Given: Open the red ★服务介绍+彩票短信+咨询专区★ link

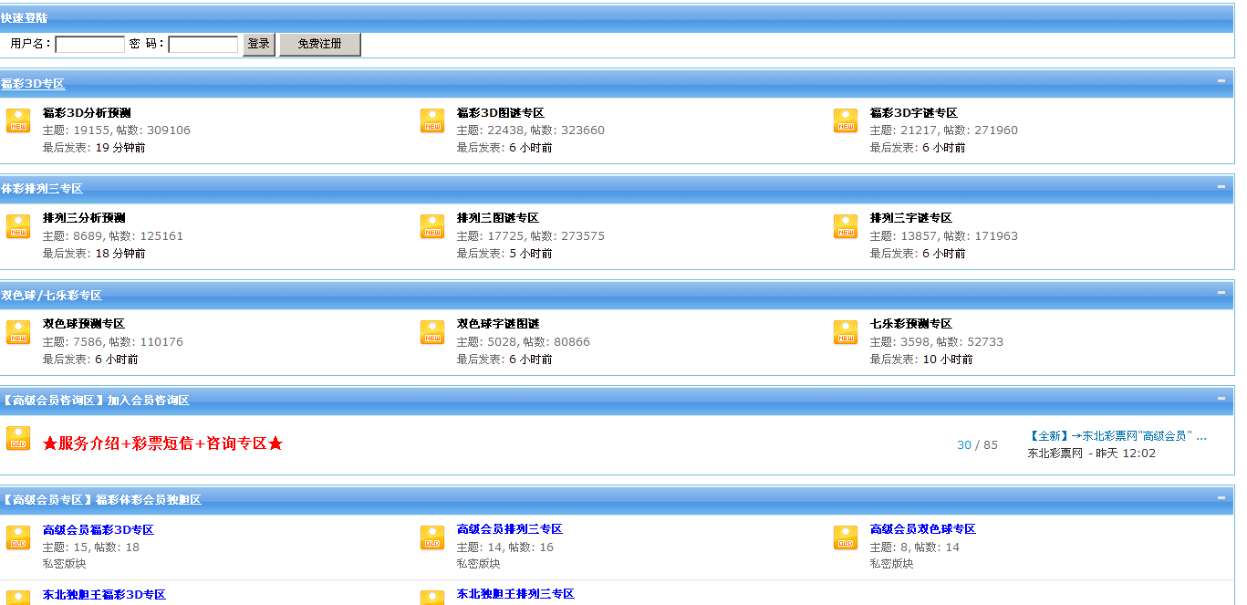Looking at the screenshot, I should pyautogui.click(x=163, y=443).
